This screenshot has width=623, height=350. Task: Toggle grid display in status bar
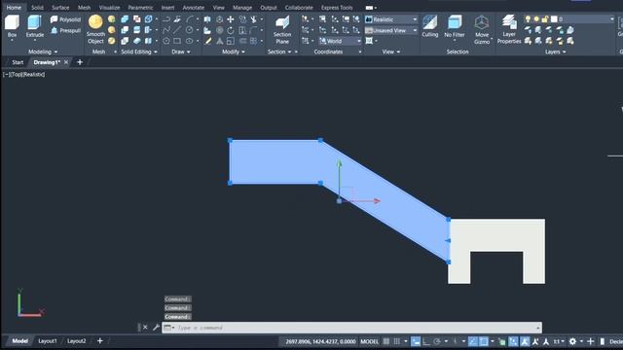(386, 341)
